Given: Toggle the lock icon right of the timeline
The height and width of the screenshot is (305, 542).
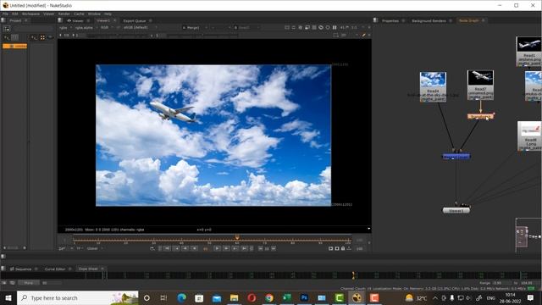Looking at the screenshot, I should (343, 248).
